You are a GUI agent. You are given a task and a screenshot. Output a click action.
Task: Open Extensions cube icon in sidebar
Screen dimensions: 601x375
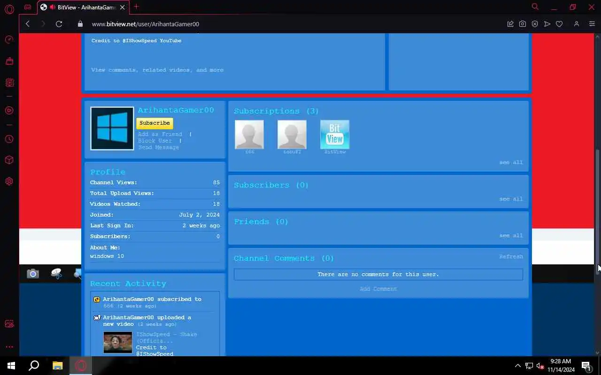coord(9,160)
